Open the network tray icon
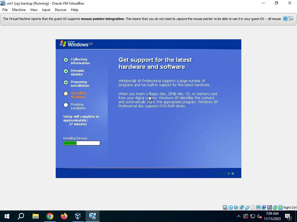Viewport: 297px width, 222px height. click(253, 216)
